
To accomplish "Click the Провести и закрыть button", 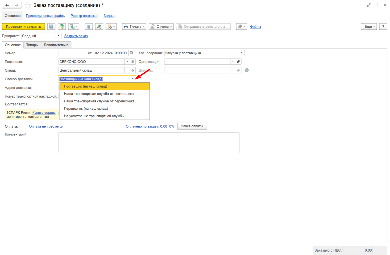I will coord(23,27).
